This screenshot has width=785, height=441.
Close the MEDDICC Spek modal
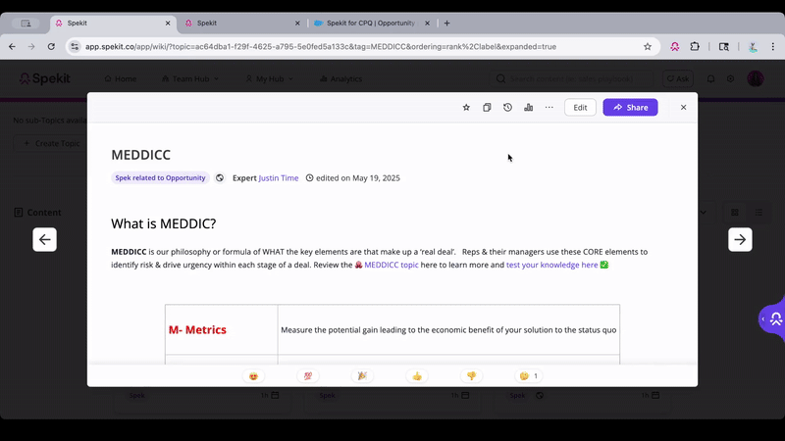coord(683,108)
